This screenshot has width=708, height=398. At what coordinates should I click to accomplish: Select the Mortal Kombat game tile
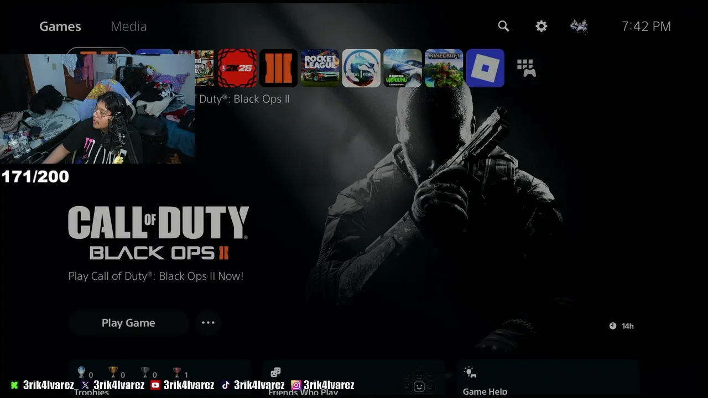click(x=361, y=68)
